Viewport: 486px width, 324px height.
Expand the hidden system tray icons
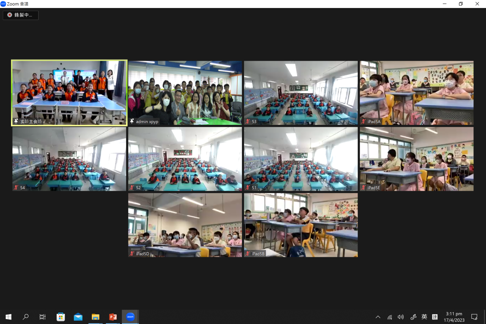(378, 317)
